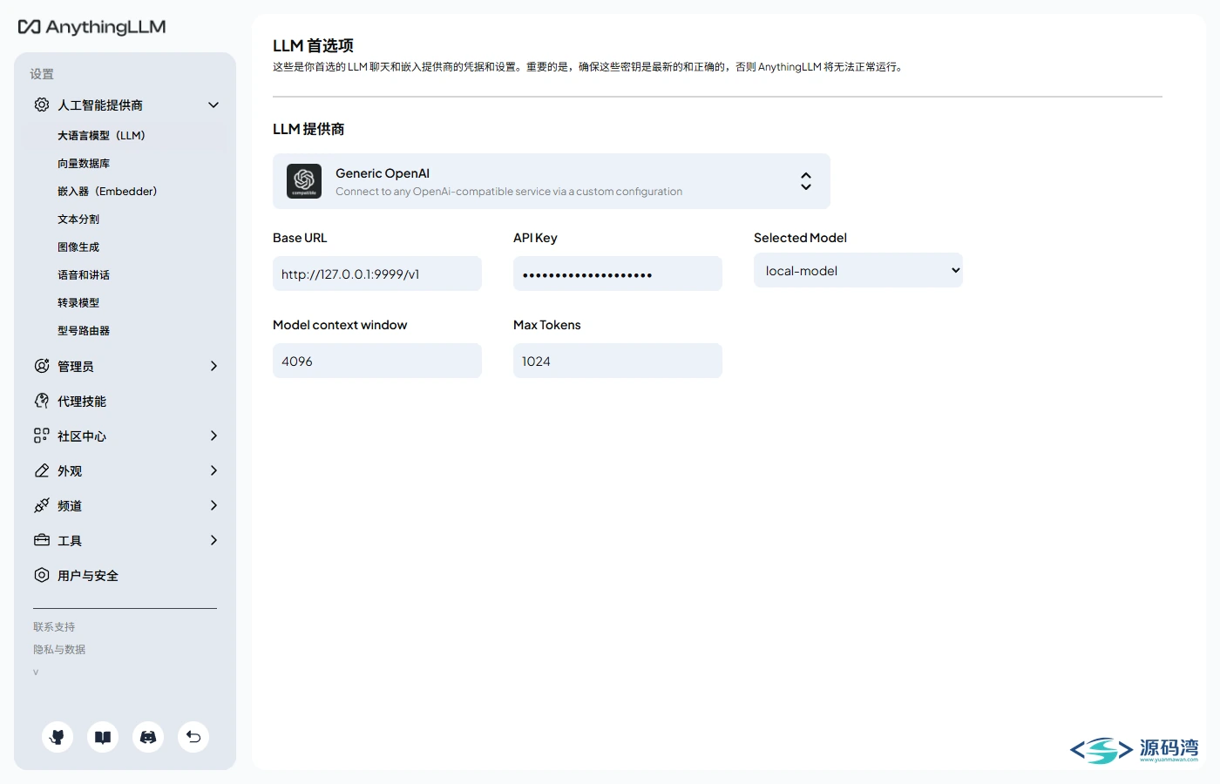Open the Selected Model dropdown
The width and height of the screenshot is (1220, 784).
pos(858,270)
